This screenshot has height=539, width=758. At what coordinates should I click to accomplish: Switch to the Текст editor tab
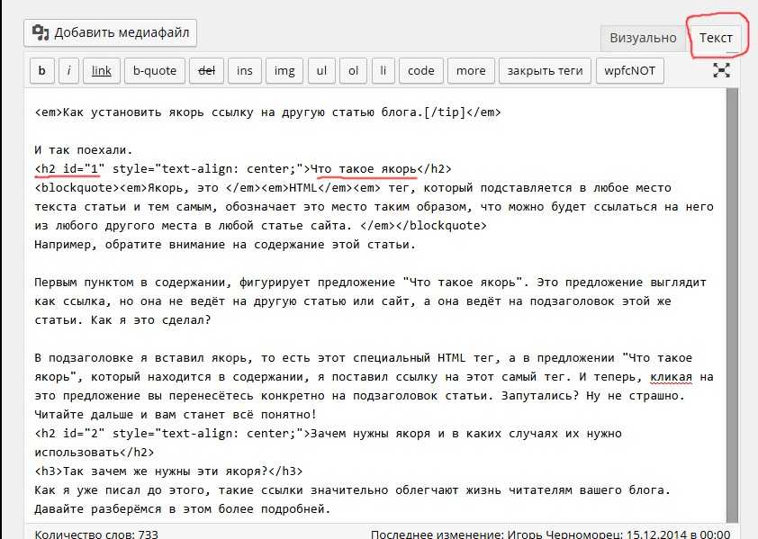pos(716,38)
